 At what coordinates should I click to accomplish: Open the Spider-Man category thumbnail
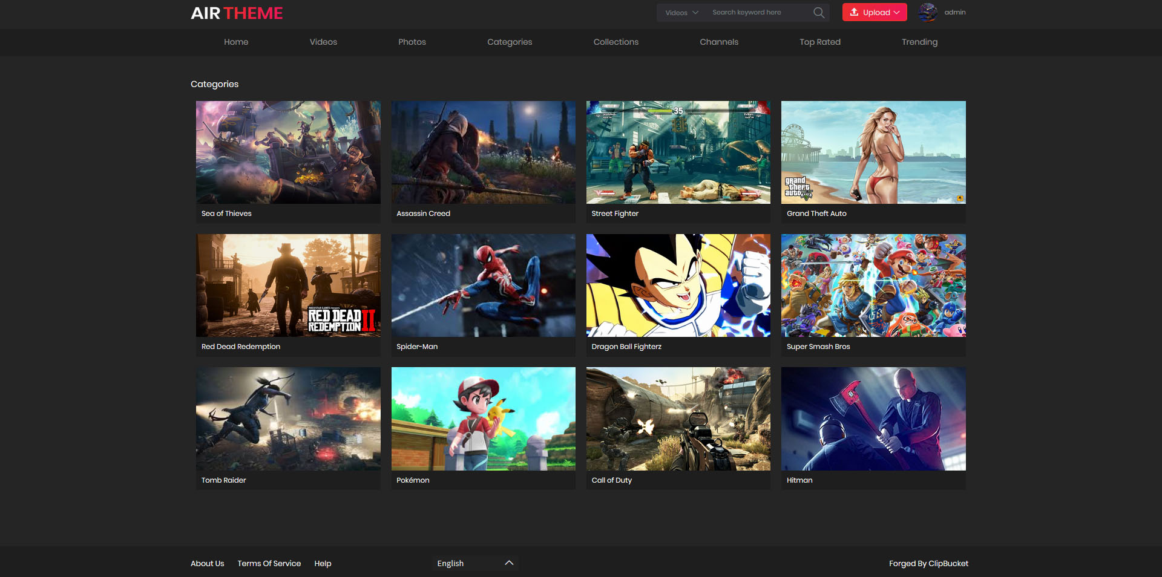coord(483,285)
